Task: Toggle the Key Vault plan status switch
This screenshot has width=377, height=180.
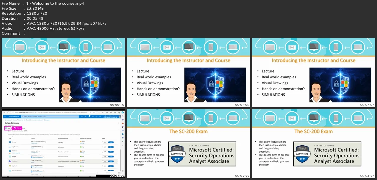Action: pos(108,166)
